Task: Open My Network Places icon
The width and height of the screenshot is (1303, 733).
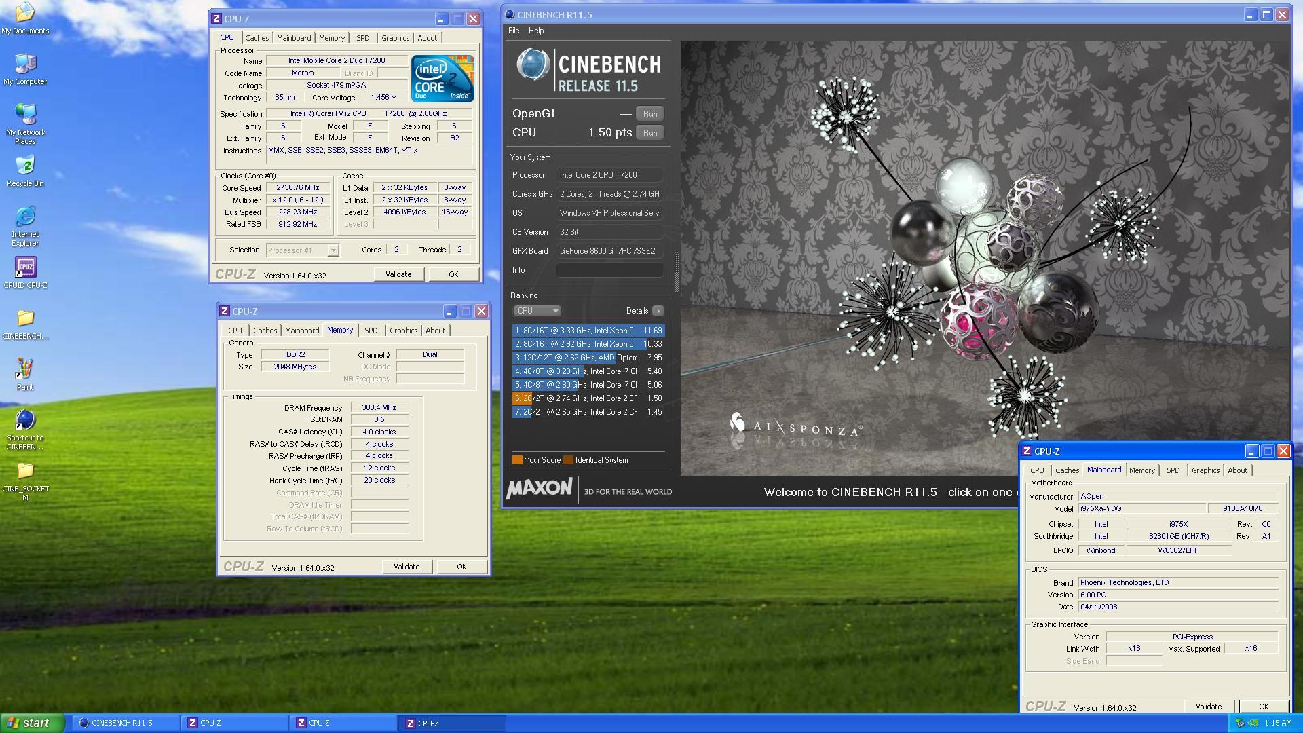Action: tap(25, 124)
